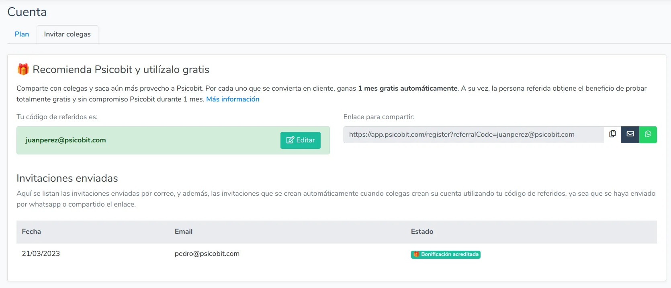Click into the share link URL field
The height and width of the screenshot is (288, 671).
click(x=473, y=135)
